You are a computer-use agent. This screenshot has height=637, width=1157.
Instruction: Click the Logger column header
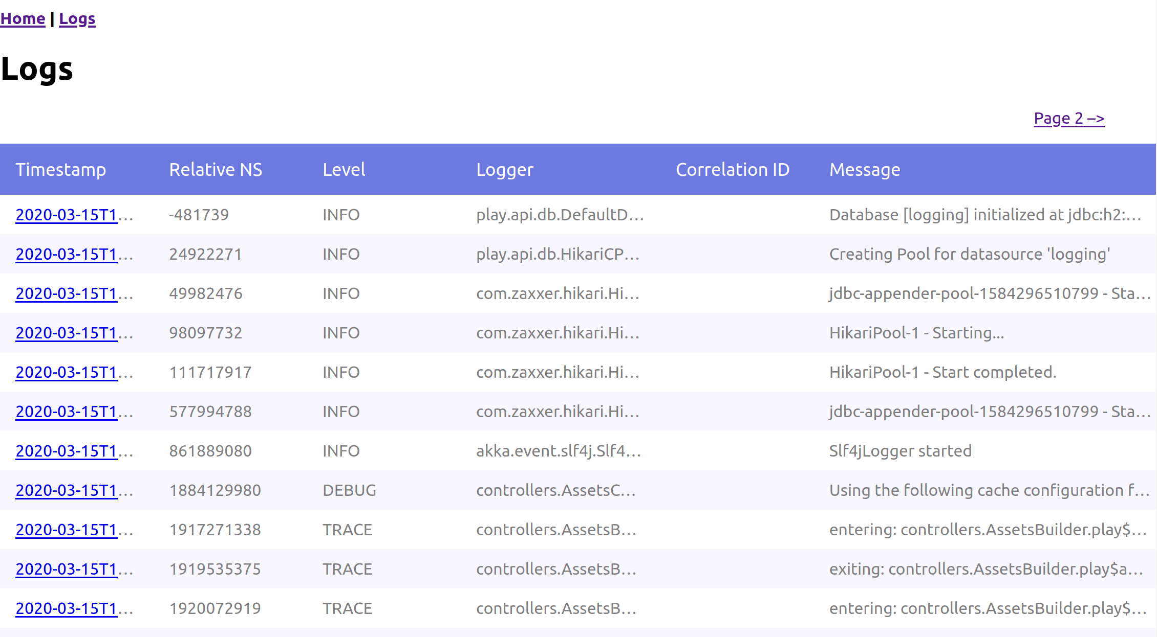[505, 169]
